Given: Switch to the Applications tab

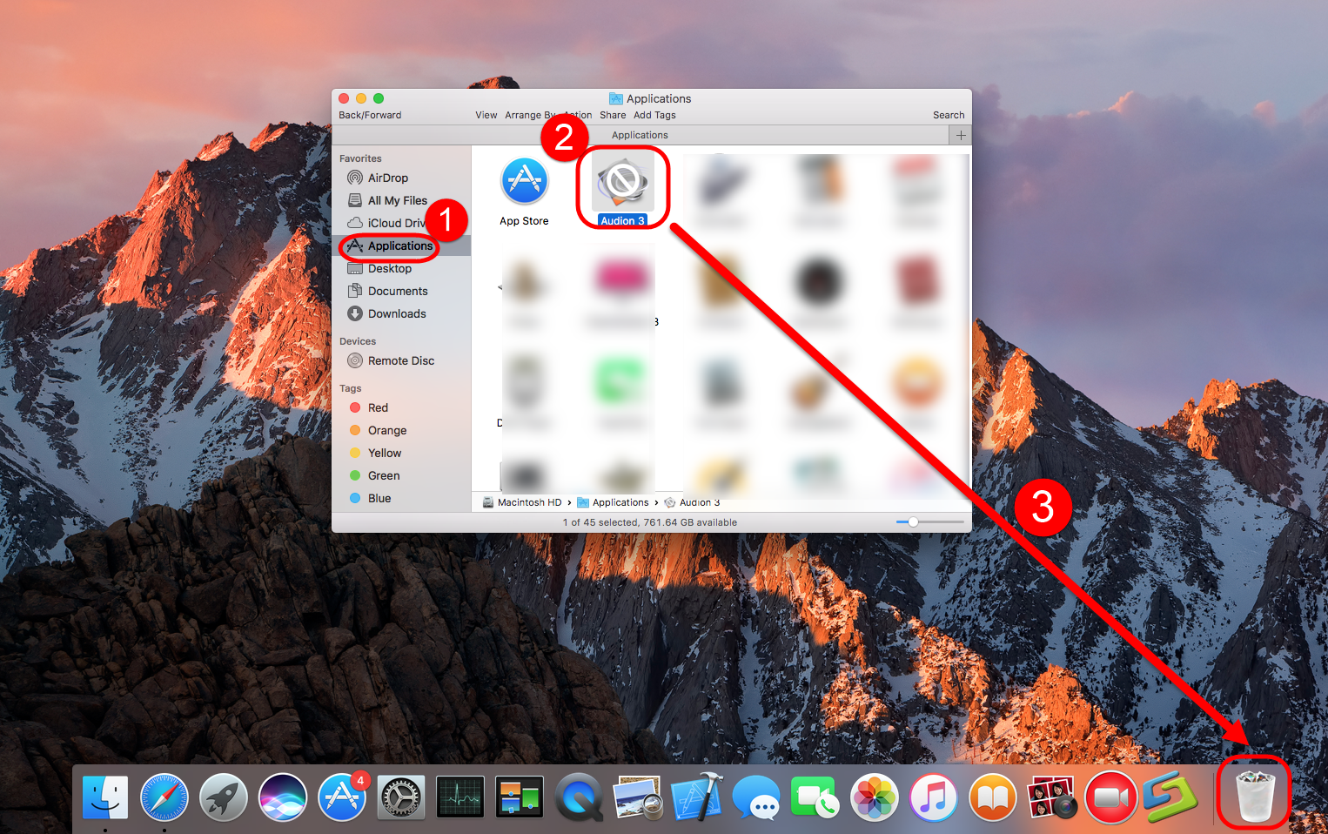Looking at the screenshot, I should tap(640, 135).
